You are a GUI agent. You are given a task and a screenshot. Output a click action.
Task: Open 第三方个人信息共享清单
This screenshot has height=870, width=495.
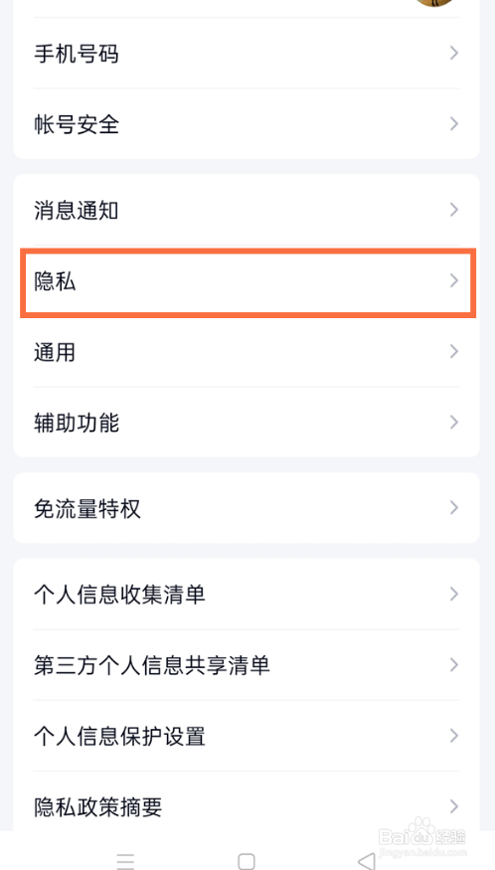(x=247, y=665)
